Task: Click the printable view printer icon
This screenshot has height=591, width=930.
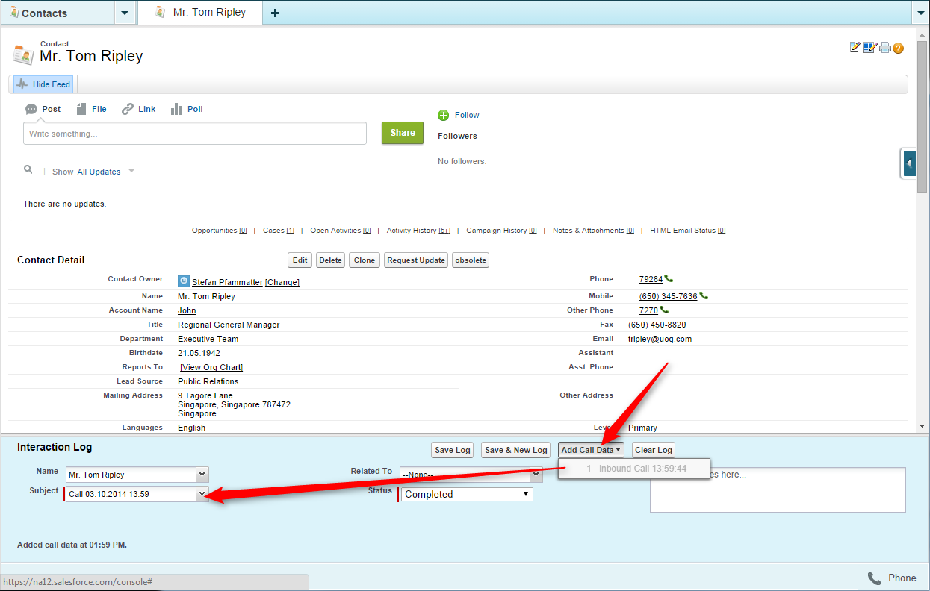Action: (884, 48)
